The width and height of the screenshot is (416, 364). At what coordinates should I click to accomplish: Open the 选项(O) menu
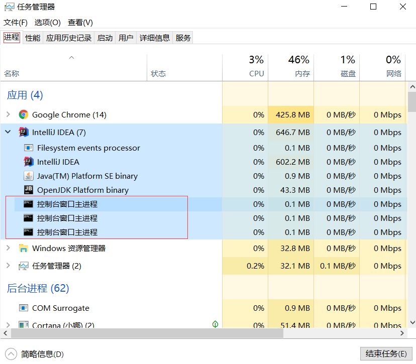48,23
